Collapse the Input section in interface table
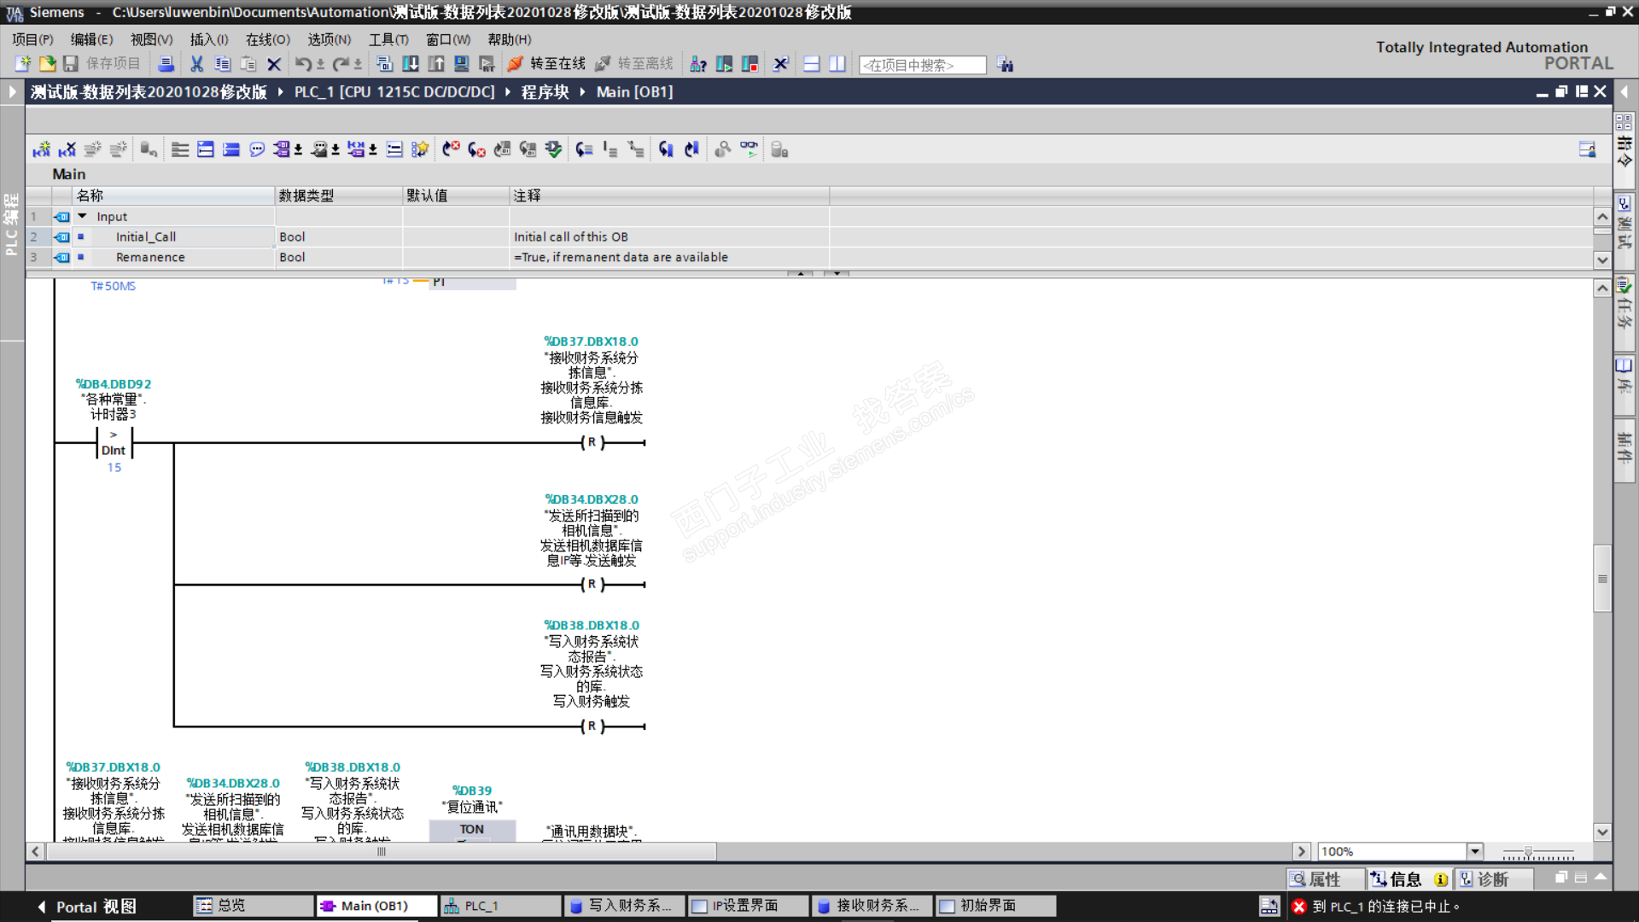The width and height of the screenshot is (1639, 922). [83, 217]
